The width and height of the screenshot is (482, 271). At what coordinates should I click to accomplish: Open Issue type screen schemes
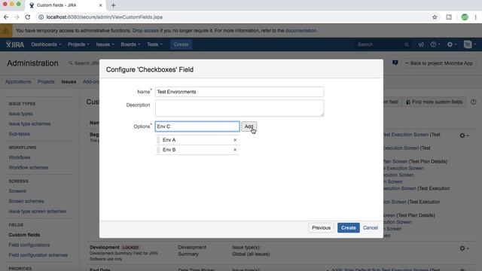click(37, 212)
